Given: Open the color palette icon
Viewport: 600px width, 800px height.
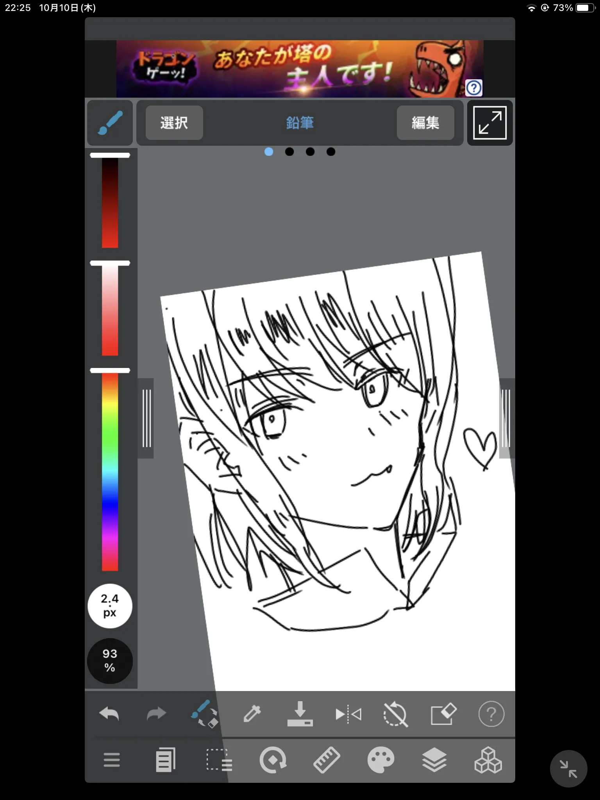Looking at the screenshot, I should (380, 760).
